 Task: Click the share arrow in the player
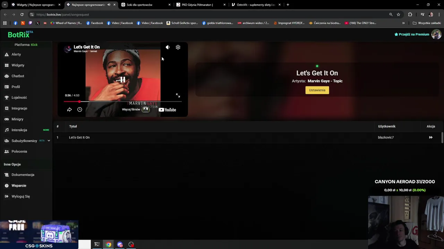coord(69,110)
